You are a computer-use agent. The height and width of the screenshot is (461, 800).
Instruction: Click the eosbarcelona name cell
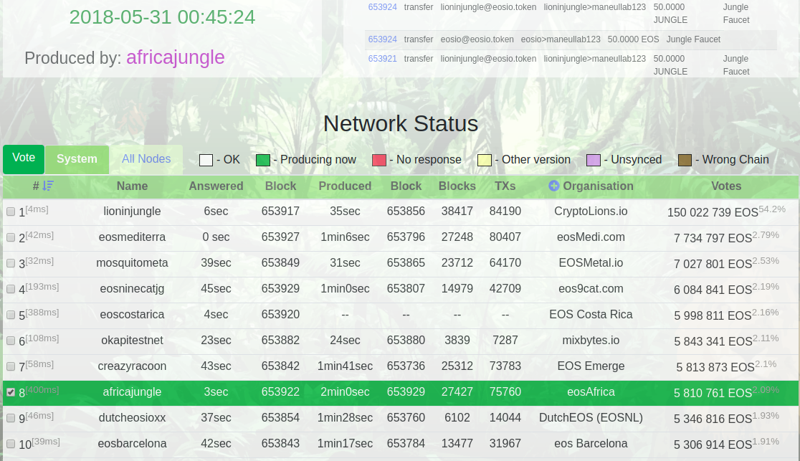(132, 444)
